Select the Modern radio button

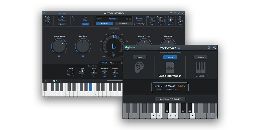(137, 18)
